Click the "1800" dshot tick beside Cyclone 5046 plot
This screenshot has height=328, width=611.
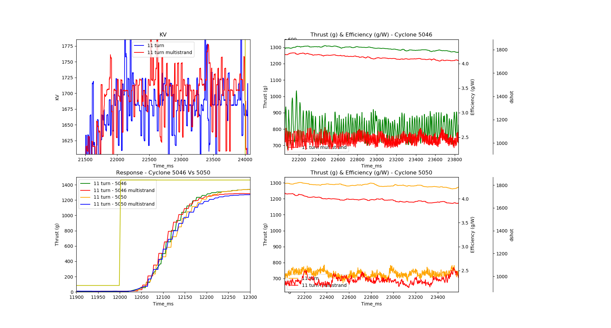(x=502, y=50)
